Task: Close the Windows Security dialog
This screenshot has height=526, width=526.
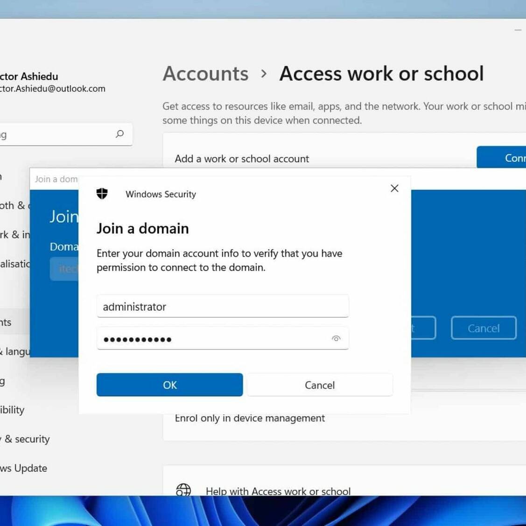Action: 394,188
